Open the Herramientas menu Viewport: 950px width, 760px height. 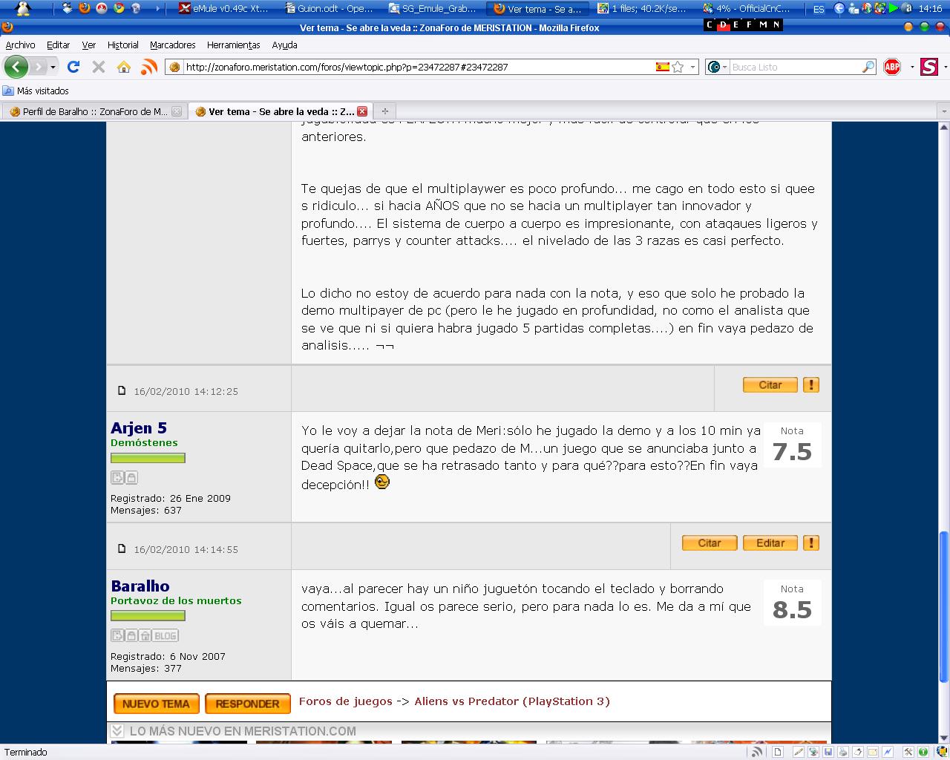tap(234, 45)
